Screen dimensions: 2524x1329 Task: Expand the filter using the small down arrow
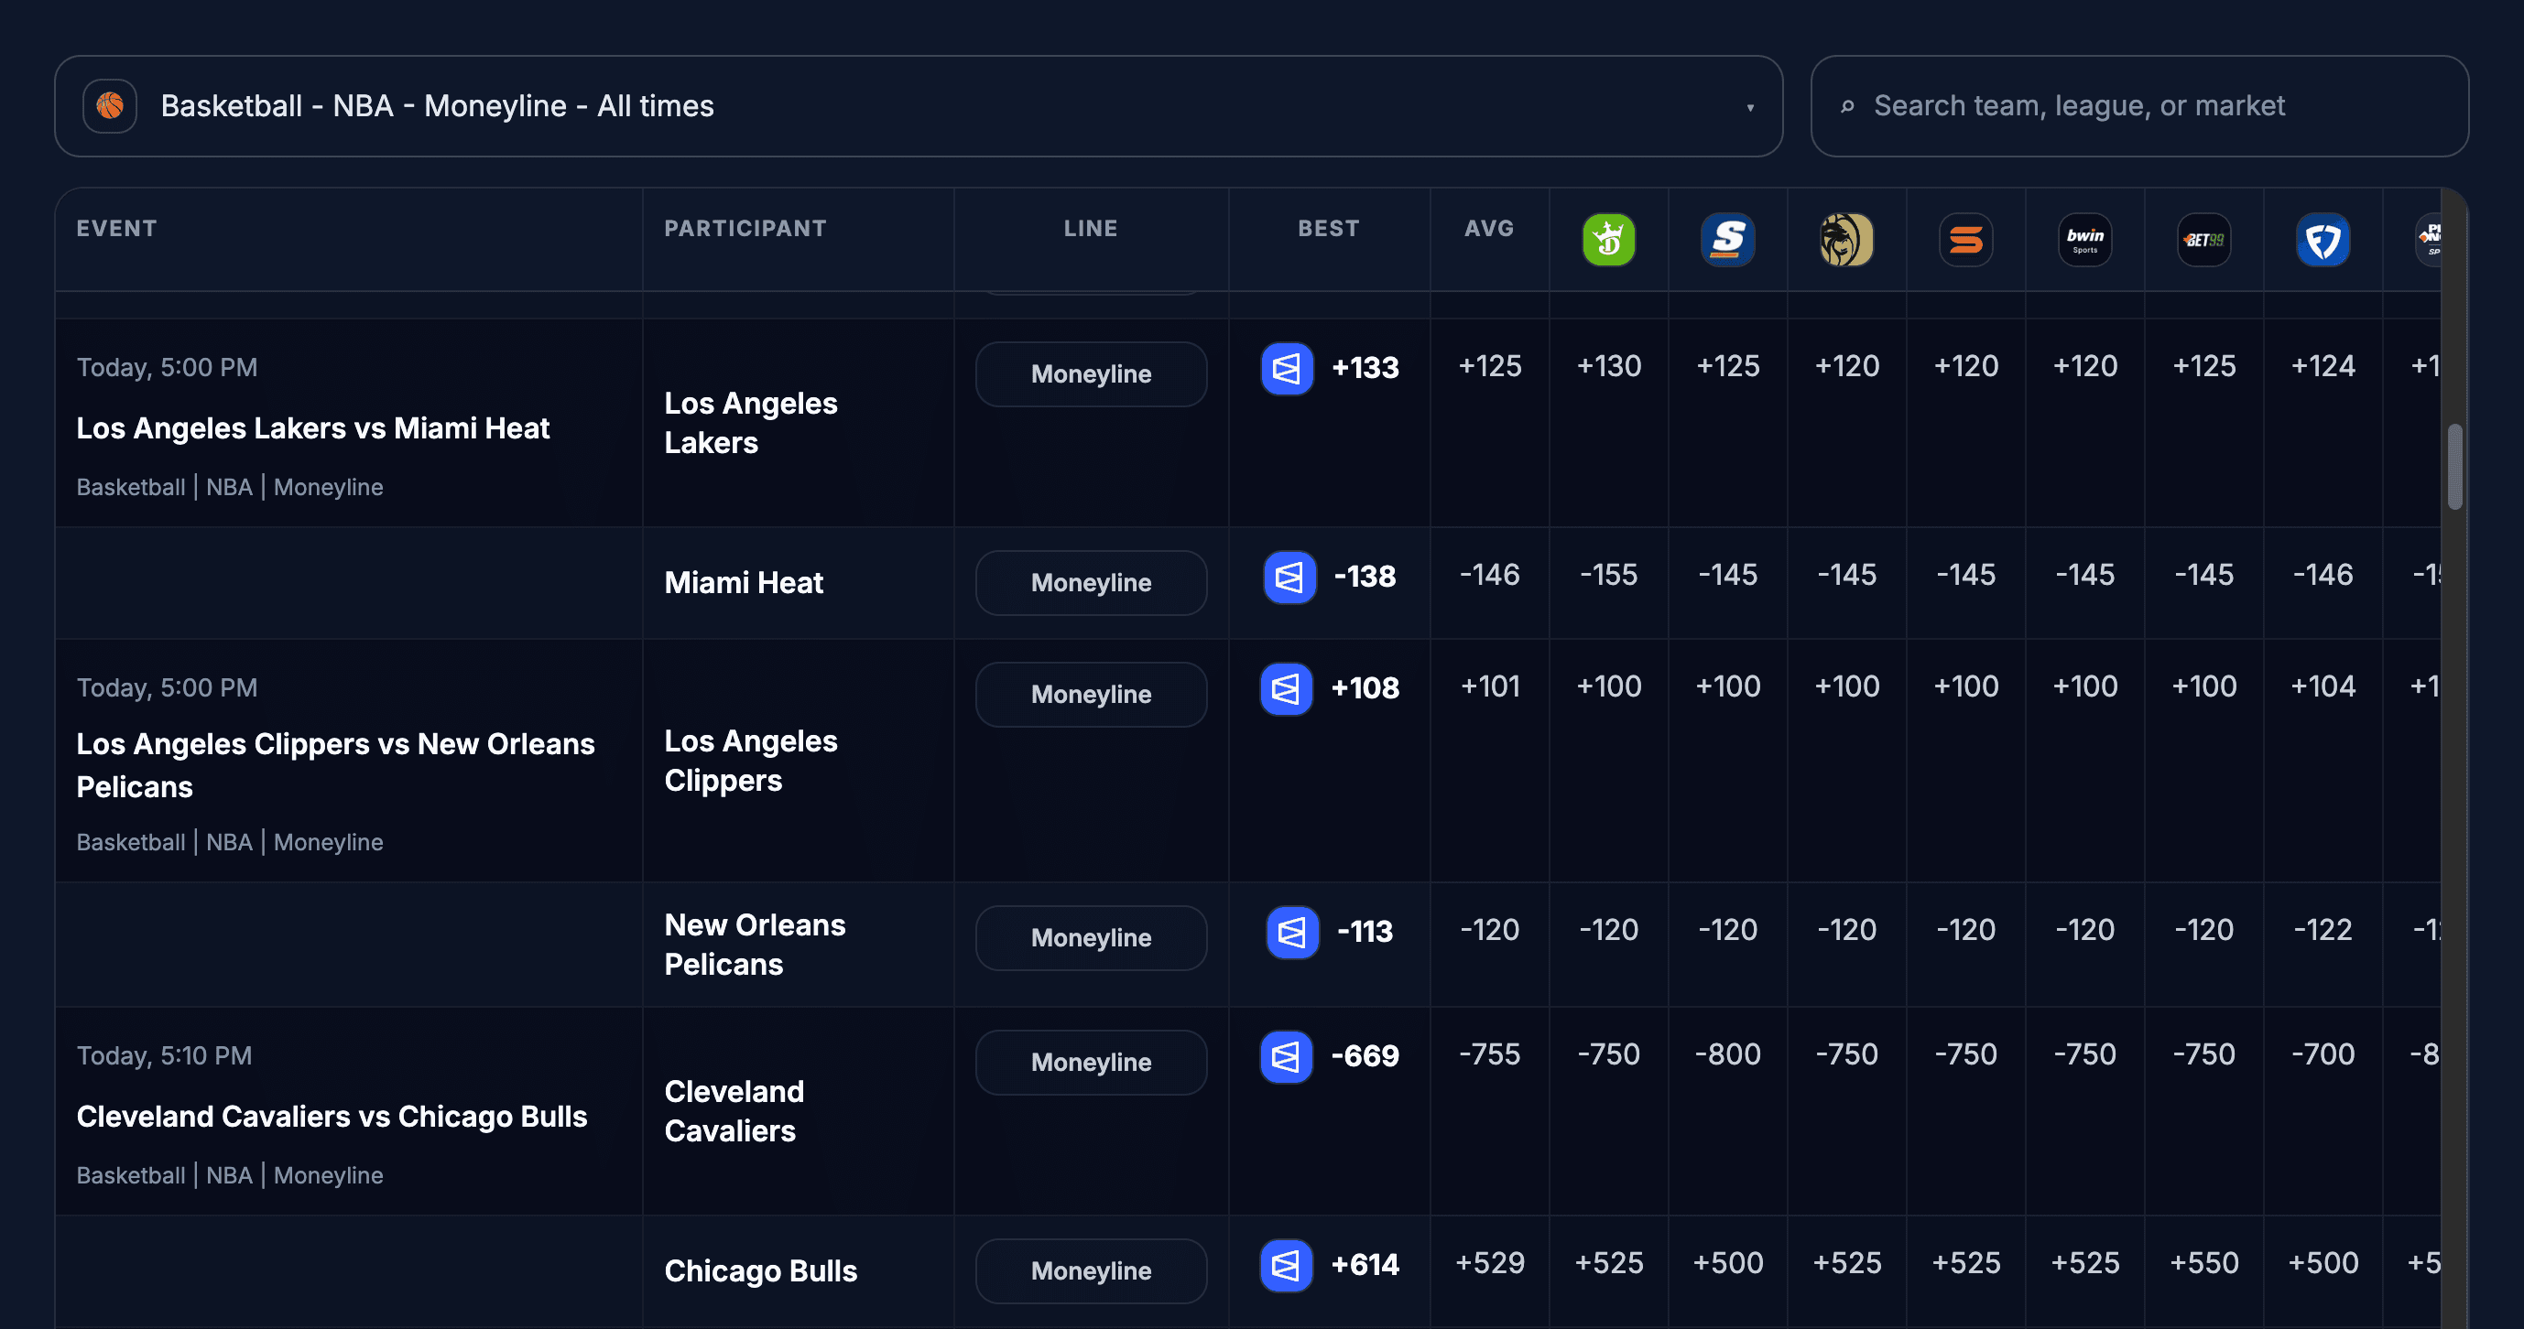coord(1751,108)
